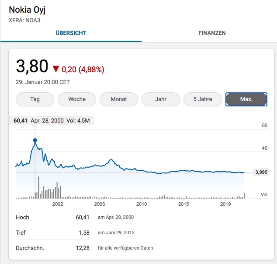Click the Tief row value 1,58
Screen dimensions: 277x264
coord(84,232)
